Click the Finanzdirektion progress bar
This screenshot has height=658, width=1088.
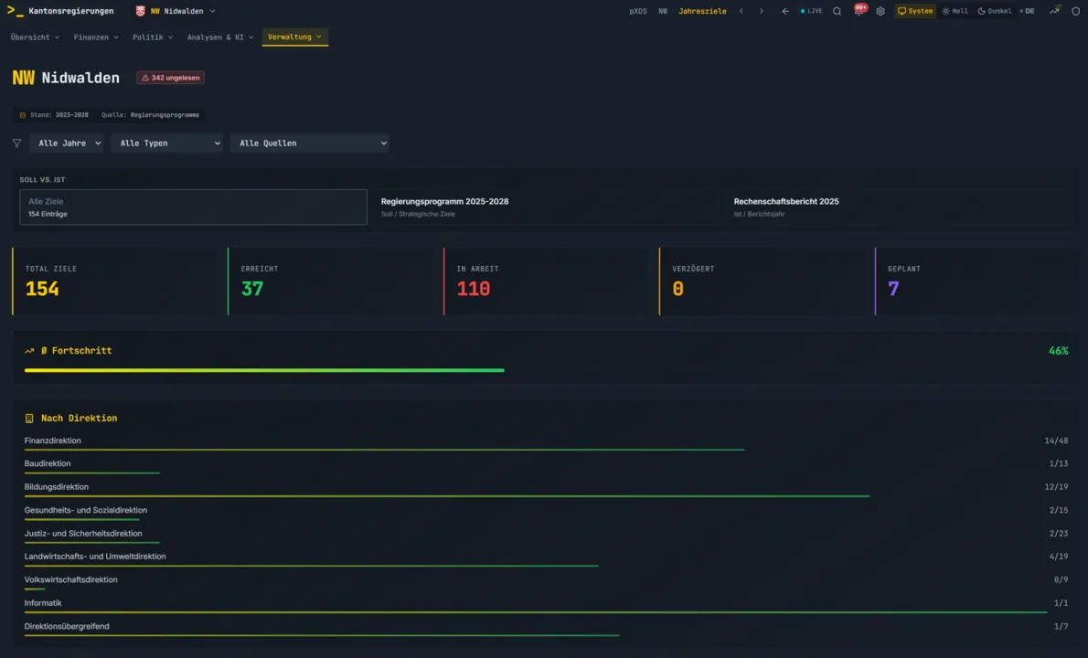point(546,450)
